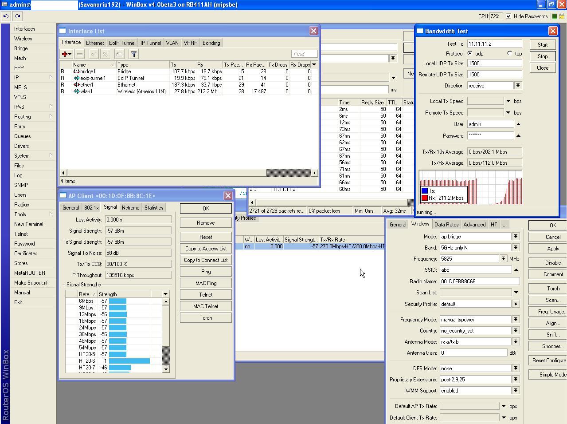Open the Wireless section in the sidebar

tap(23, 39)
